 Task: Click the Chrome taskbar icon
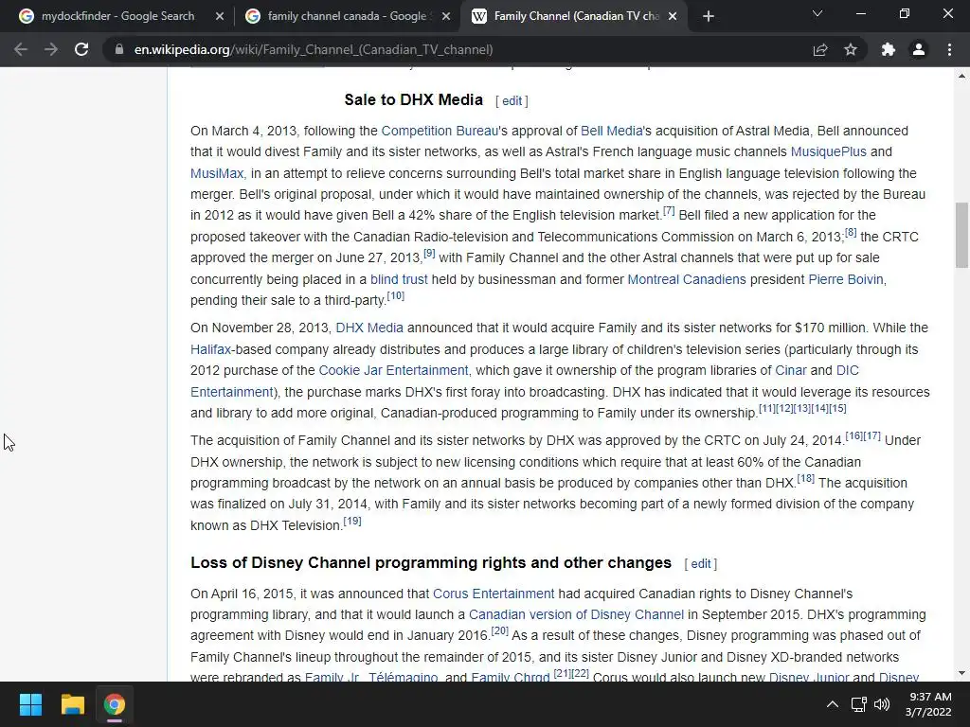point(114,704)
